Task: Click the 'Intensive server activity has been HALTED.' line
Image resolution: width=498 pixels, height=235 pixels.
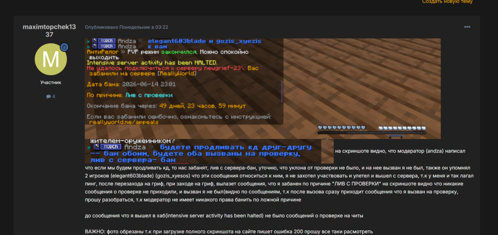Action: 152,63
